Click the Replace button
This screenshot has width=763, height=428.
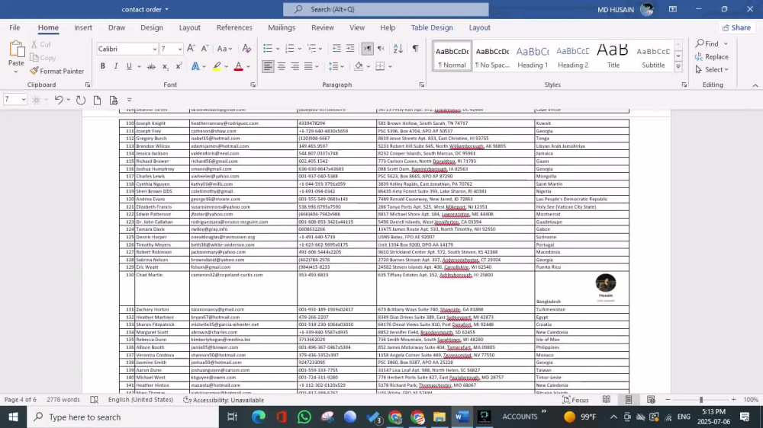point(712,57)
